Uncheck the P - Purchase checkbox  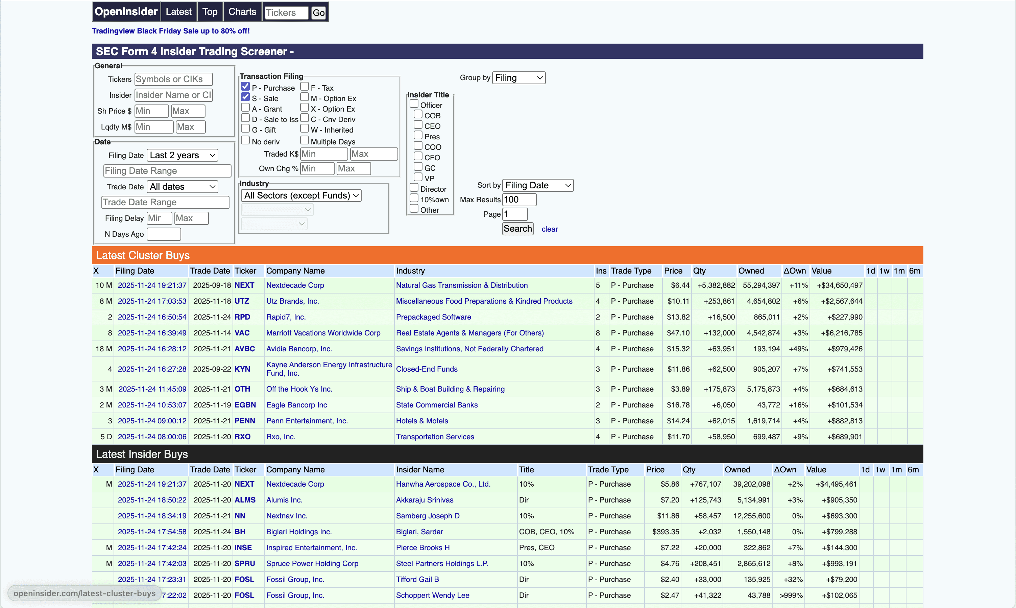tap(245, 87)
